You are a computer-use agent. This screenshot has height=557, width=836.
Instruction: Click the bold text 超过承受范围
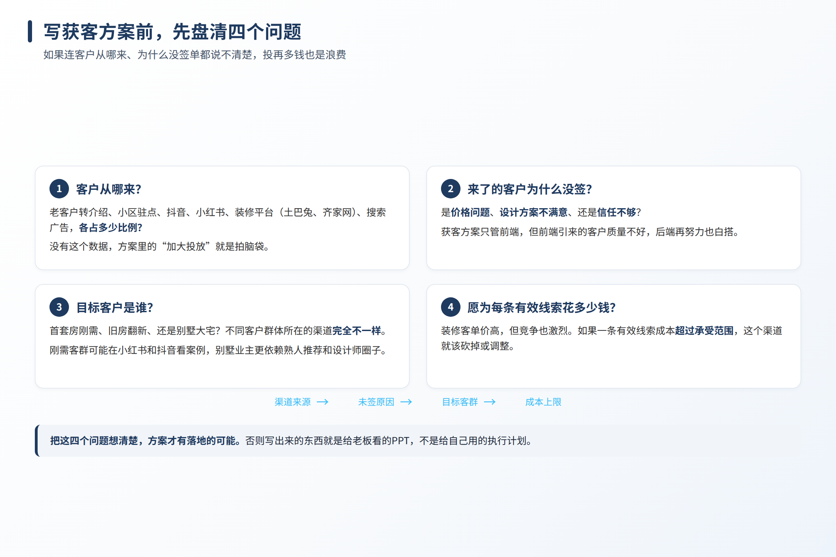(704, 330)
